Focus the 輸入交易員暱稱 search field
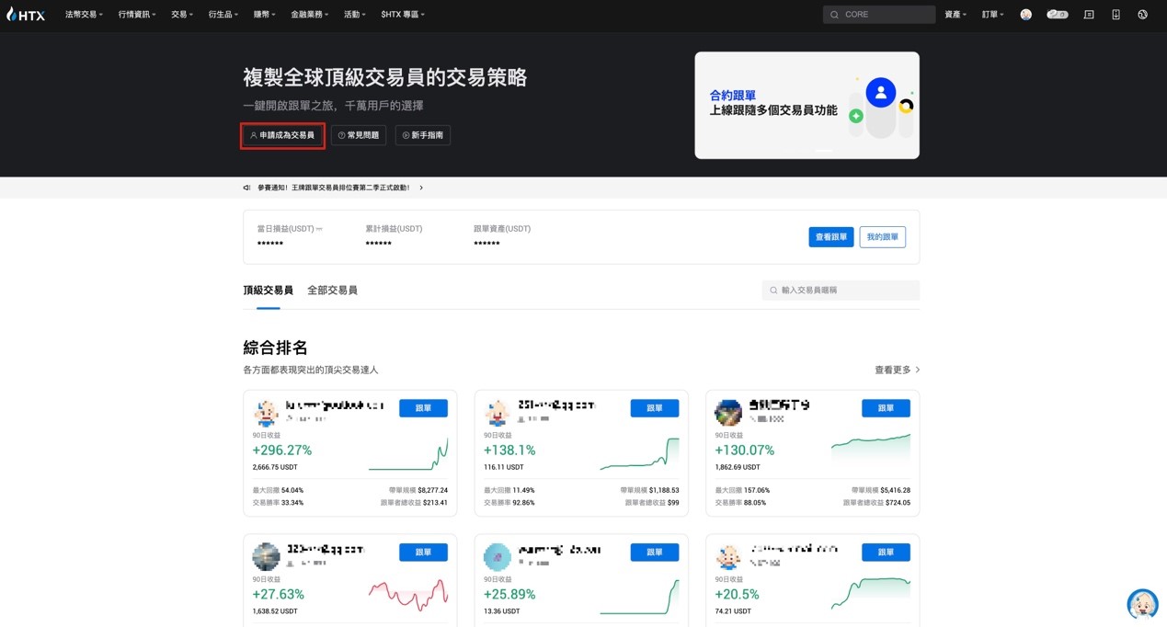The height and width of the screenshot is (627, 1167). click(x=841, y=291)
